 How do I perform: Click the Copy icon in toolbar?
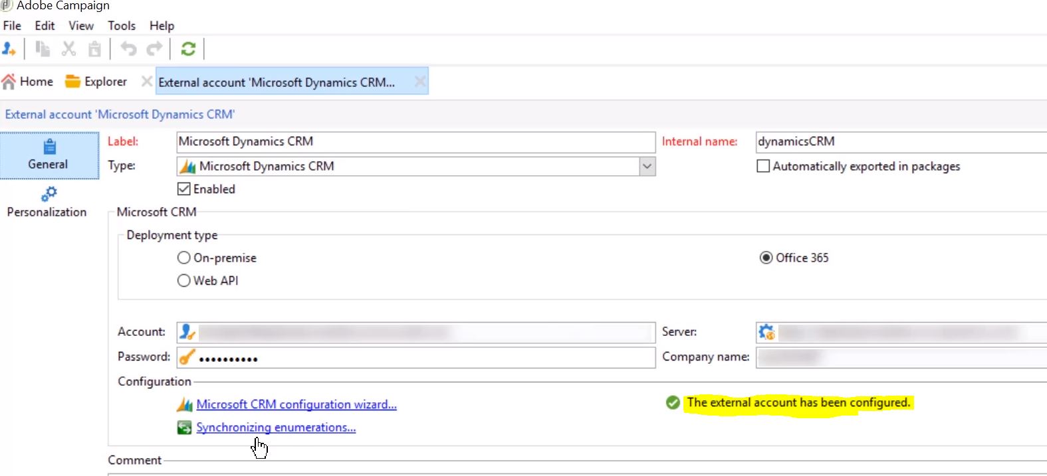point(43,49)
